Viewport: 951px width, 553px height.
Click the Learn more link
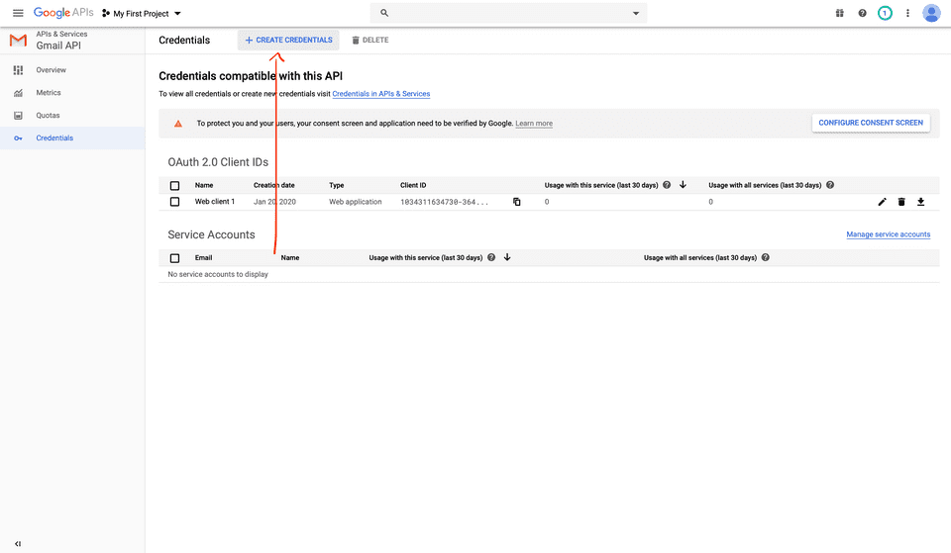[x=534, y=124]
